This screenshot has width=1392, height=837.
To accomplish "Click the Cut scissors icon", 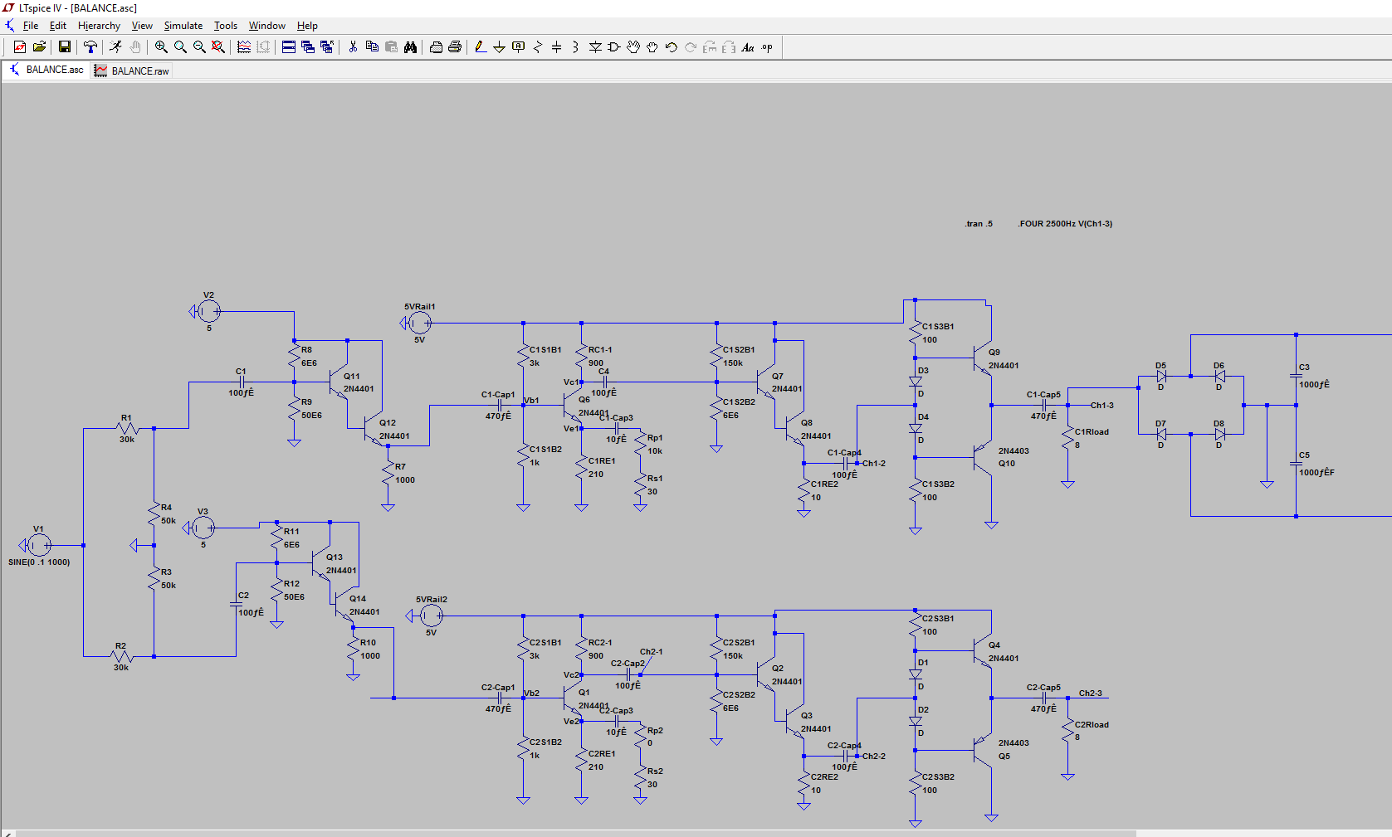I will 353,47.
